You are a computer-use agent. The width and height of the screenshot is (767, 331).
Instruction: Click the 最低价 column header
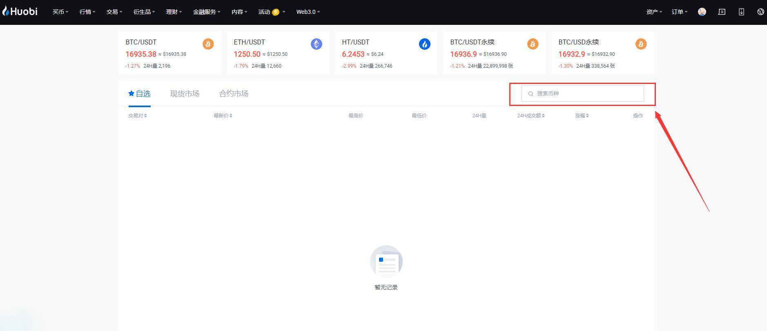tap(419, 116)
